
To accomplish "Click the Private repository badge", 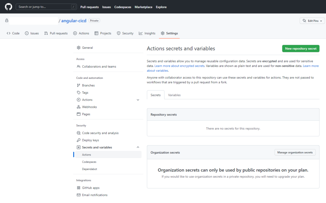I will click(x=94, y=21).
